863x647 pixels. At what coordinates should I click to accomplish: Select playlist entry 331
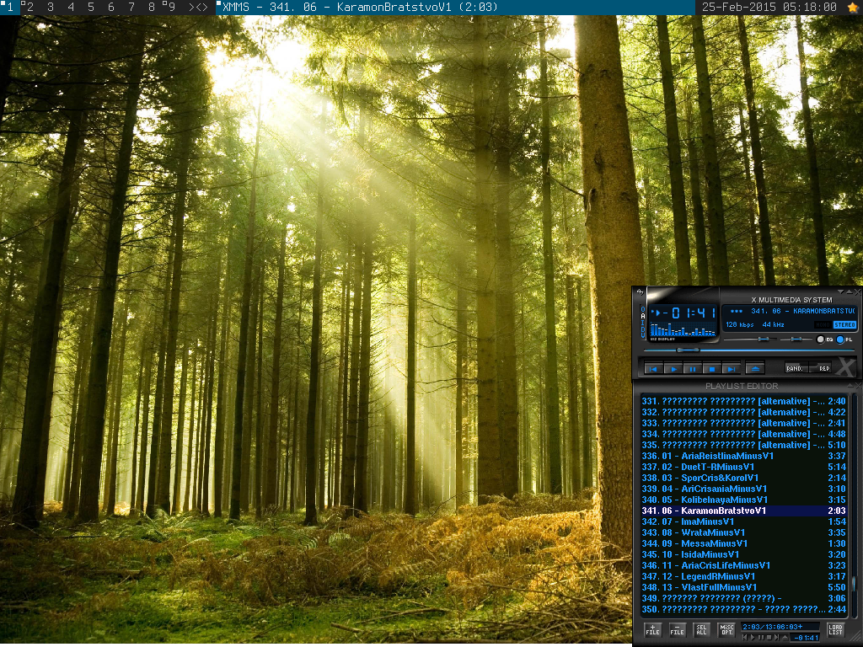coord(743,401)
